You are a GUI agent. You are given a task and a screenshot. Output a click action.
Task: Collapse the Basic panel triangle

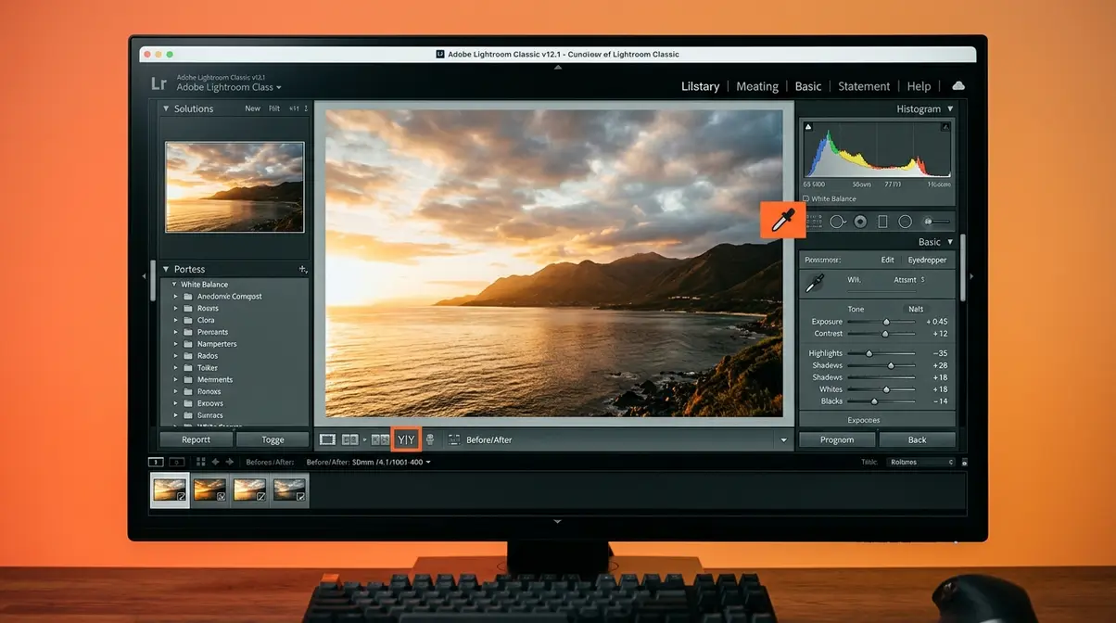click(x=950, y=242)
